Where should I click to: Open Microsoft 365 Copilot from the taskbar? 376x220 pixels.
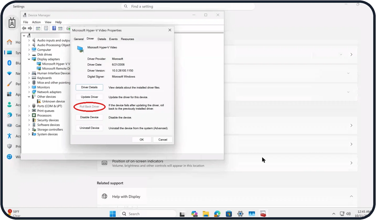coord(194,214)
